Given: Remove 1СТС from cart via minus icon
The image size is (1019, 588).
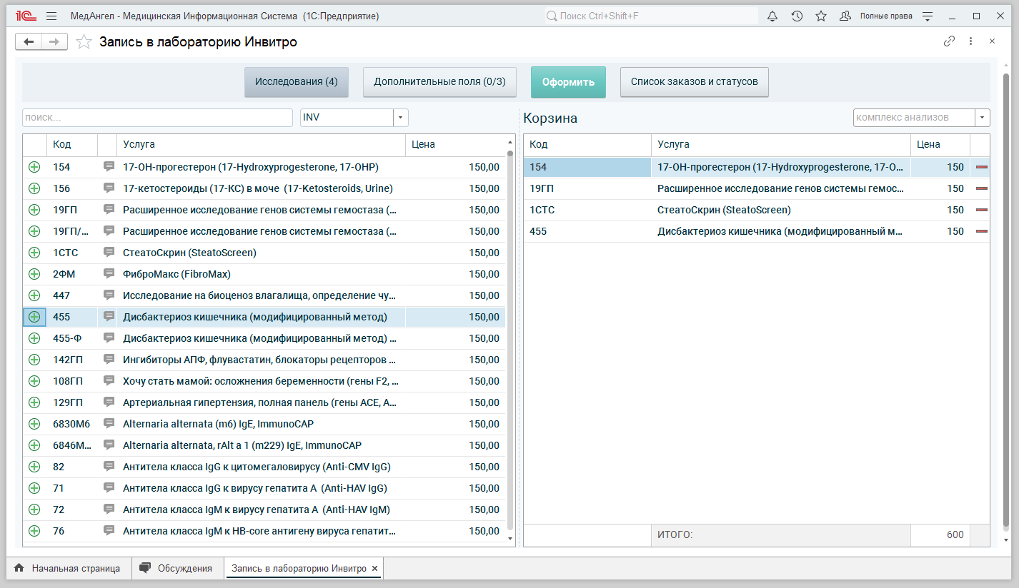Looking at the screenshot, I should [x=981, y=210].
